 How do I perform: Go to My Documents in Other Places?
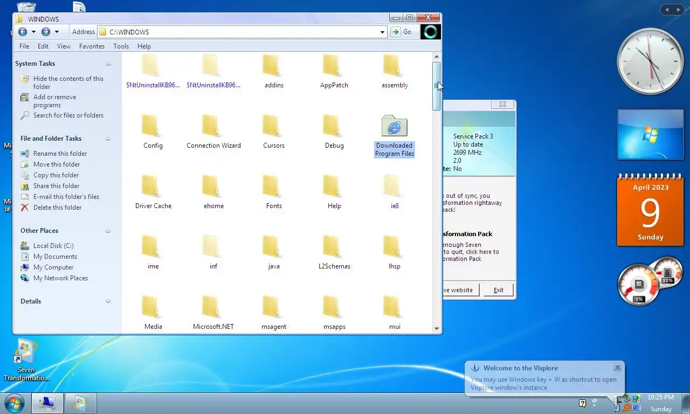[x=55, y=257]
